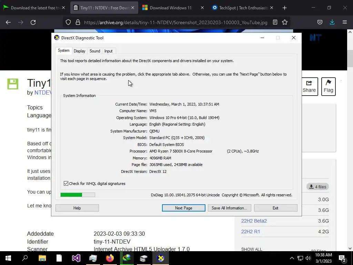Open Internet Download Manager taskbar icon
Viewport: 353px width, 265px height.
(x=127, y=258)
